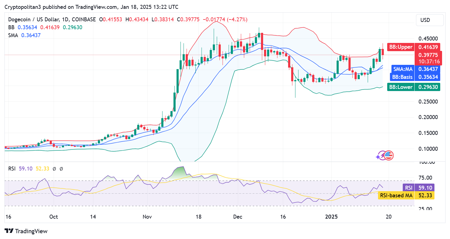Select the BB indicator legend label
450x239 pixels.
pos(12,27)
